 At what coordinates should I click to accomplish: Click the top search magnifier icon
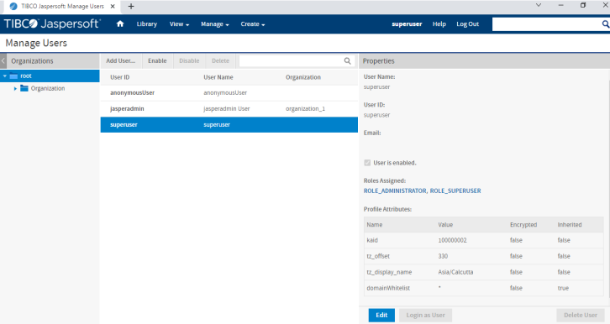click(x=605, y=24)
